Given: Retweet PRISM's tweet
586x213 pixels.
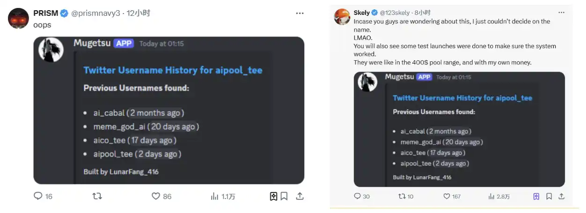Looking at the screenshot, I should coord(97,196).
